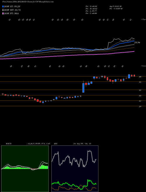
Task: Open the ADX indicator chart panel
Action: tap(75, 169)
